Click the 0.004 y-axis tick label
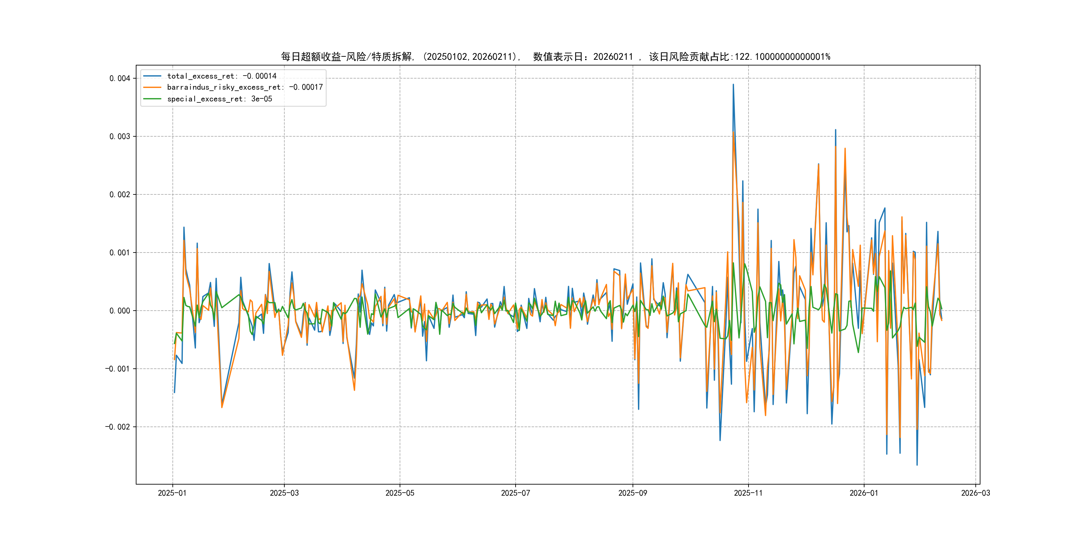 pyautogui.click(x=120, y=78)
